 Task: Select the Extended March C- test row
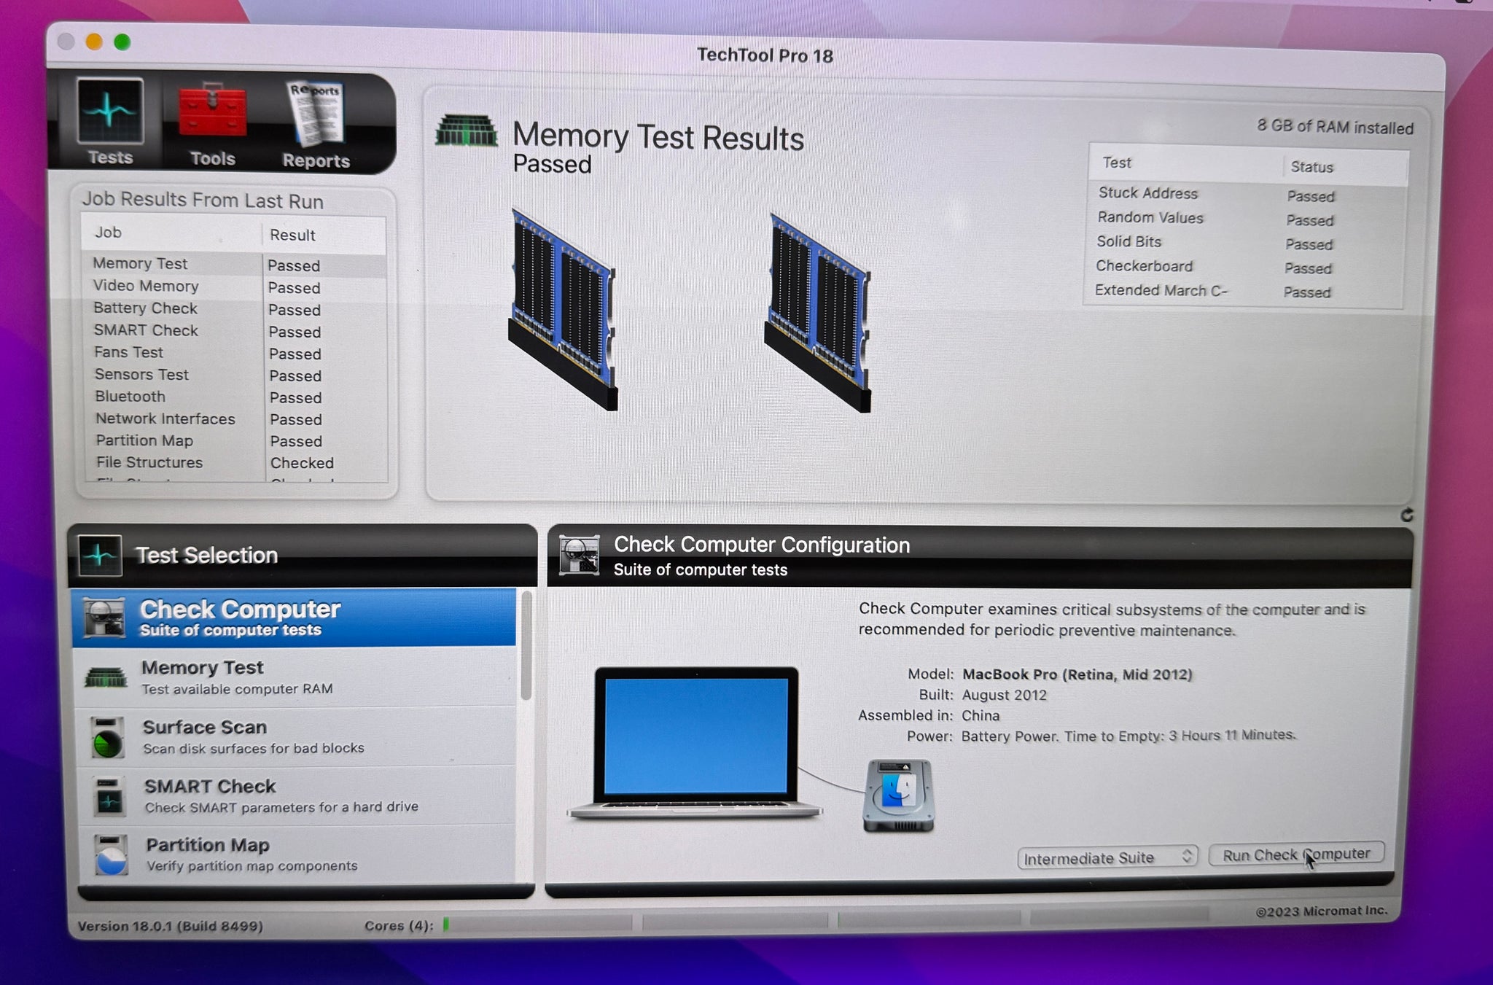tap(1161, 290)
